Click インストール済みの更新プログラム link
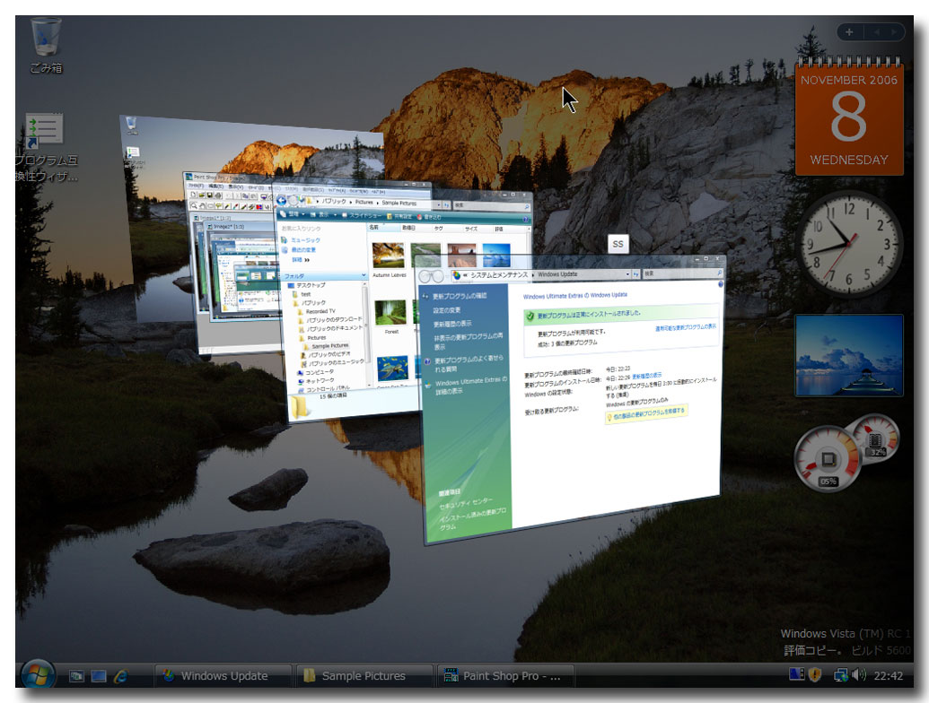 [x=473, y=517]
